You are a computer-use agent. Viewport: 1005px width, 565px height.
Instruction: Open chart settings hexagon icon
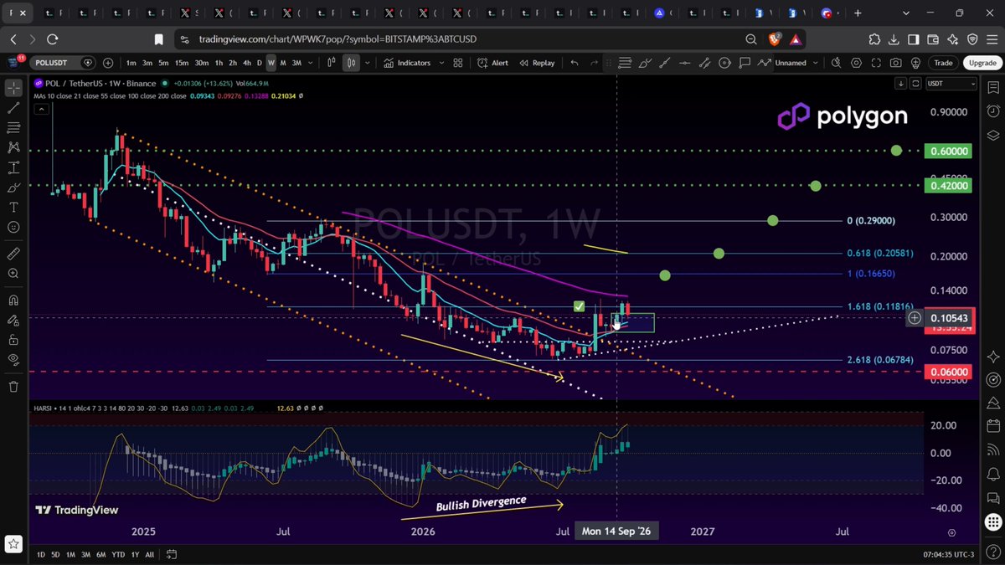[856, 63]
